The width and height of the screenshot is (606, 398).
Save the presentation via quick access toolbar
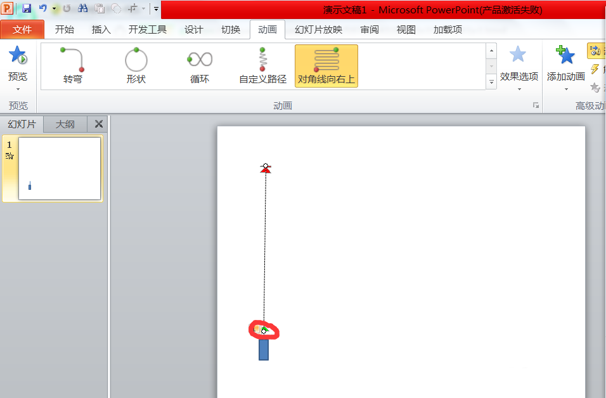pos(25,7)
